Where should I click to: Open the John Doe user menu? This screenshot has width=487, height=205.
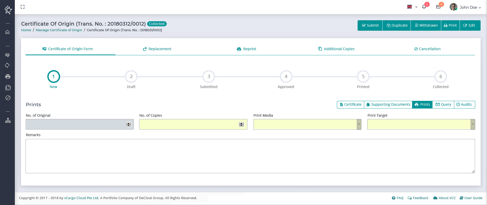tap(466, 7)
